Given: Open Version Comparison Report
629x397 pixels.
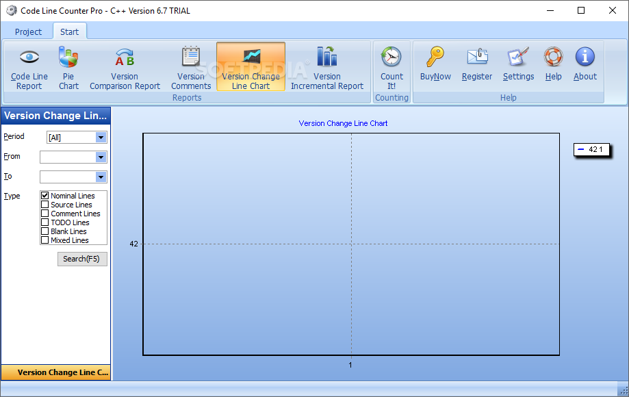Looking at the screenshot, I should (125, 67).
